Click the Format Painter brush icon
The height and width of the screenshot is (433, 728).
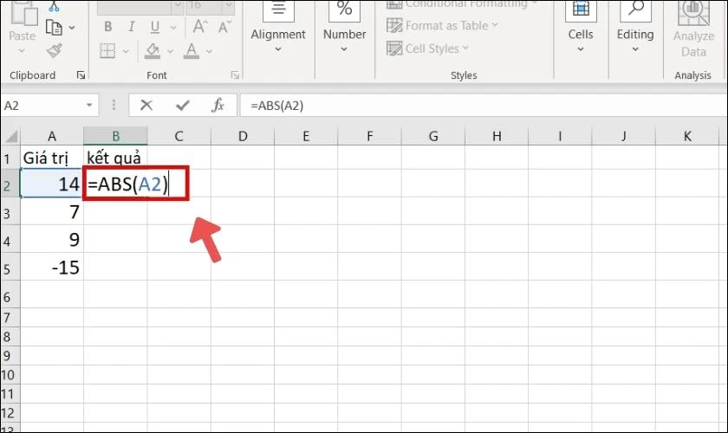click(x=55, y=50)
